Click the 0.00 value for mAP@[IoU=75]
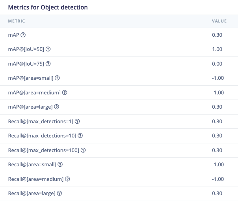This screenshot has width=238, height=205. click(217, 64)
